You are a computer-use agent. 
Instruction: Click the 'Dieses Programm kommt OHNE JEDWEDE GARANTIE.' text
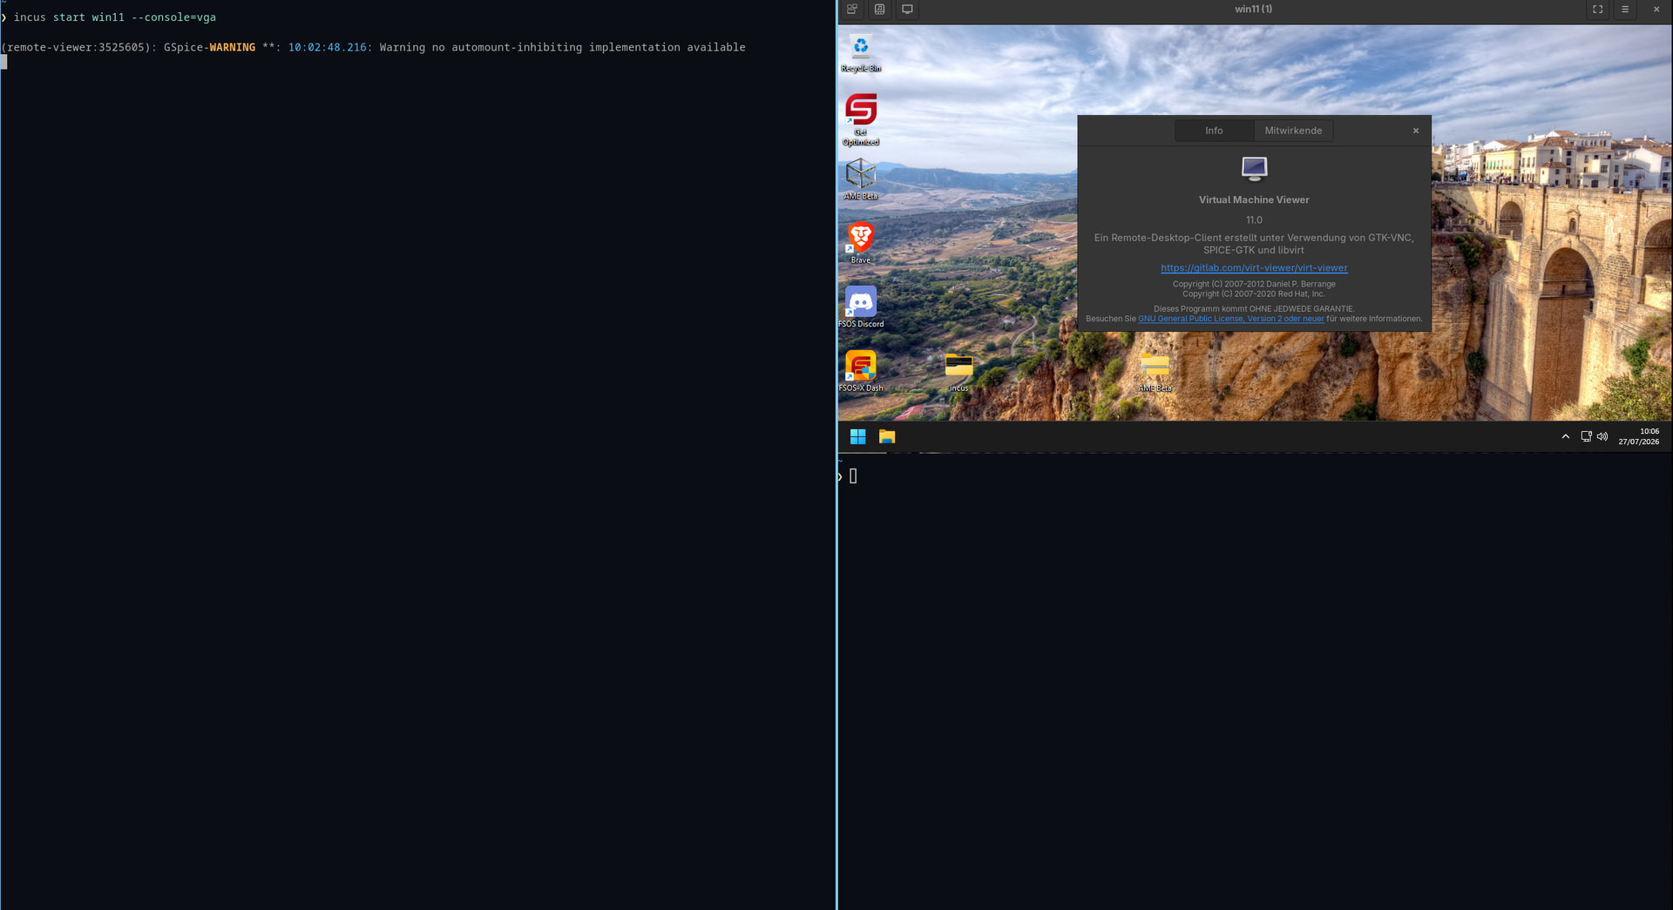[x=1254, y=309]
